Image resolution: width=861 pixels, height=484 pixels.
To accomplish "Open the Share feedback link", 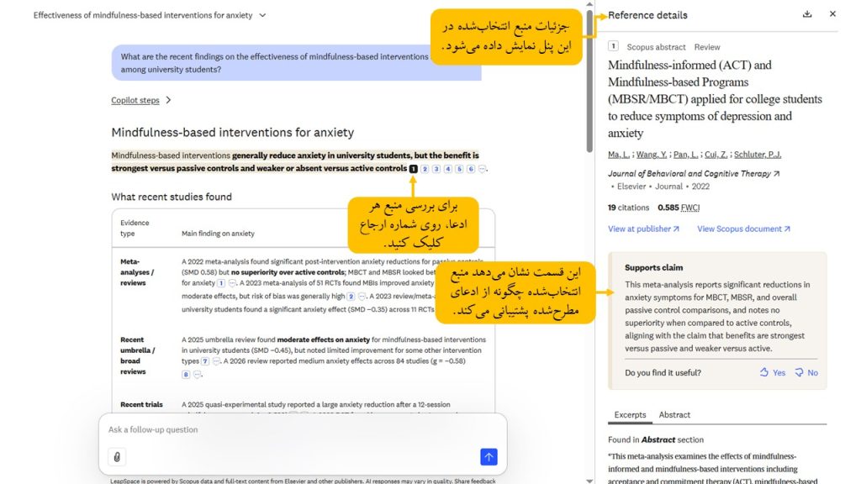I will coord(475,481).
